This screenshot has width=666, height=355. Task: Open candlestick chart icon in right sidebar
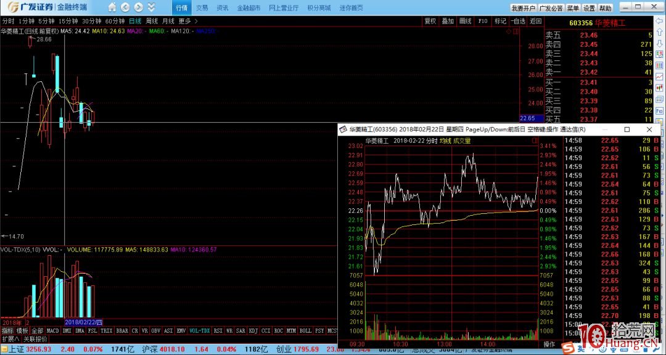(x=659, y=88)
